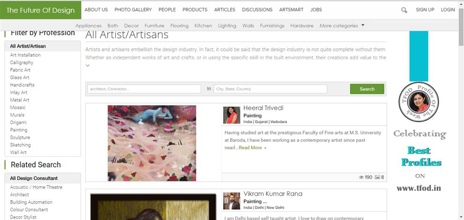464x220 pixels.
Task: Open the Photo Gallery menu
Action: [133, 10]
